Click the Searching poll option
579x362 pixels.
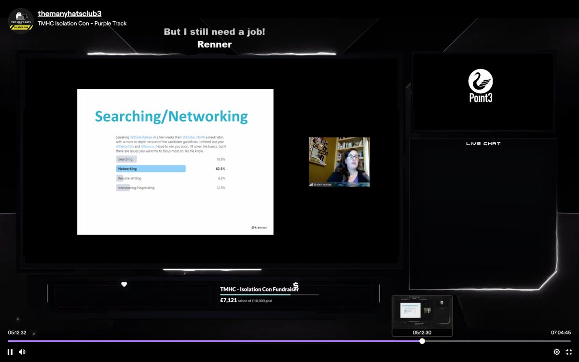[x=126, y=159]
